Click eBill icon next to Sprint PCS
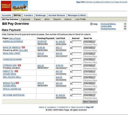This screenshot has height=115, width=128. click(x=17, y=83)
